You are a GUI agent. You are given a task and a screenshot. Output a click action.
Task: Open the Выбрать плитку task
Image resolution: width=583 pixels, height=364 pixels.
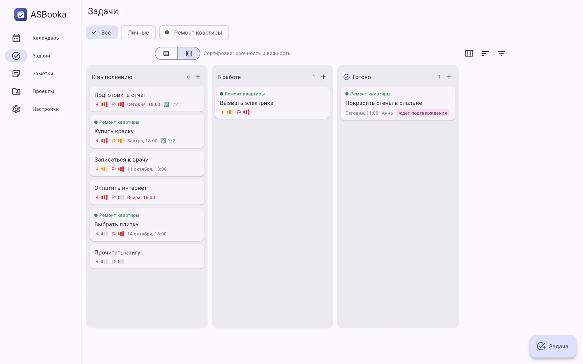click(x=147, y=225)
